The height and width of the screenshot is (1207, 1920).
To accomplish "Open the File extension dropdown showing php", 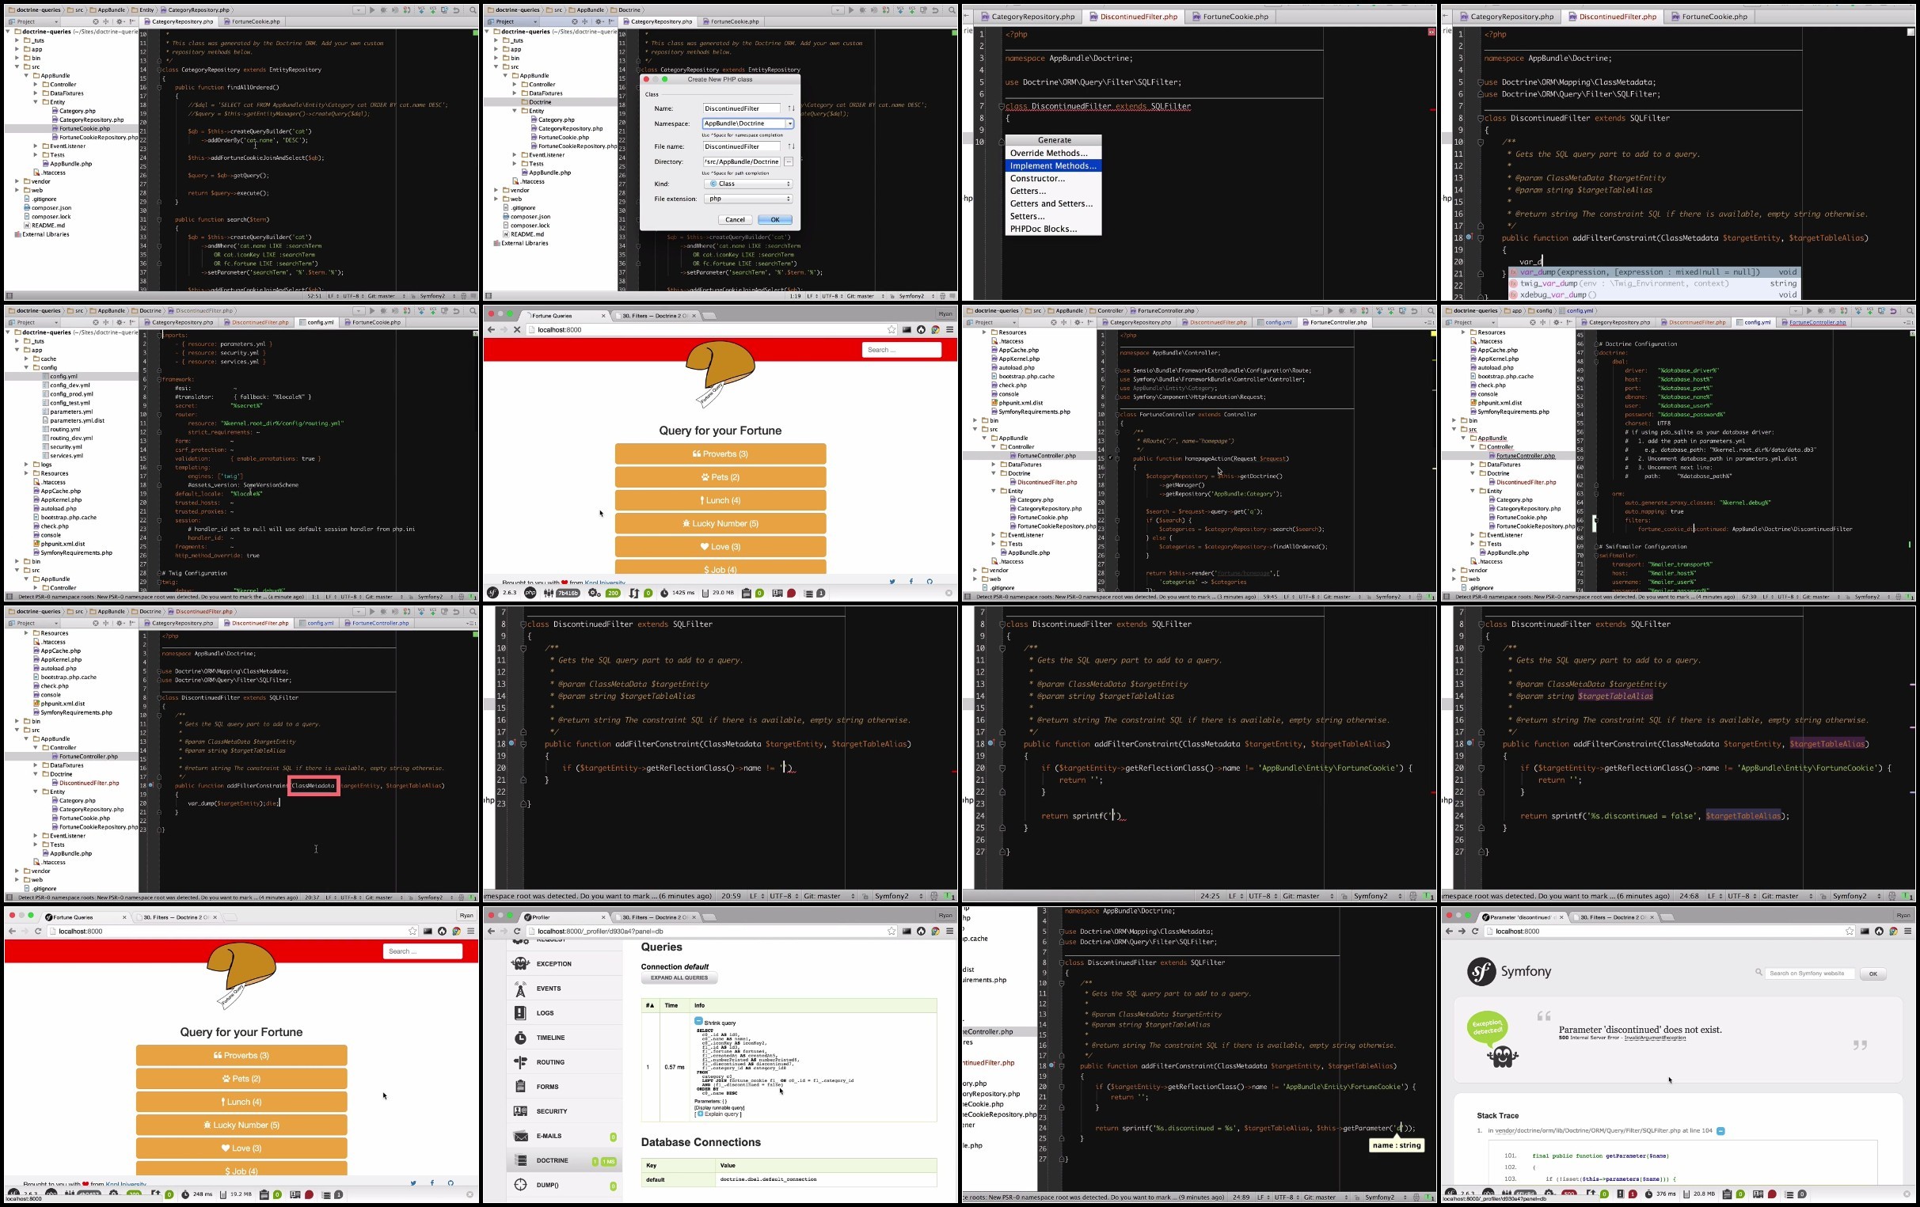I will click(x=748, y=199).
